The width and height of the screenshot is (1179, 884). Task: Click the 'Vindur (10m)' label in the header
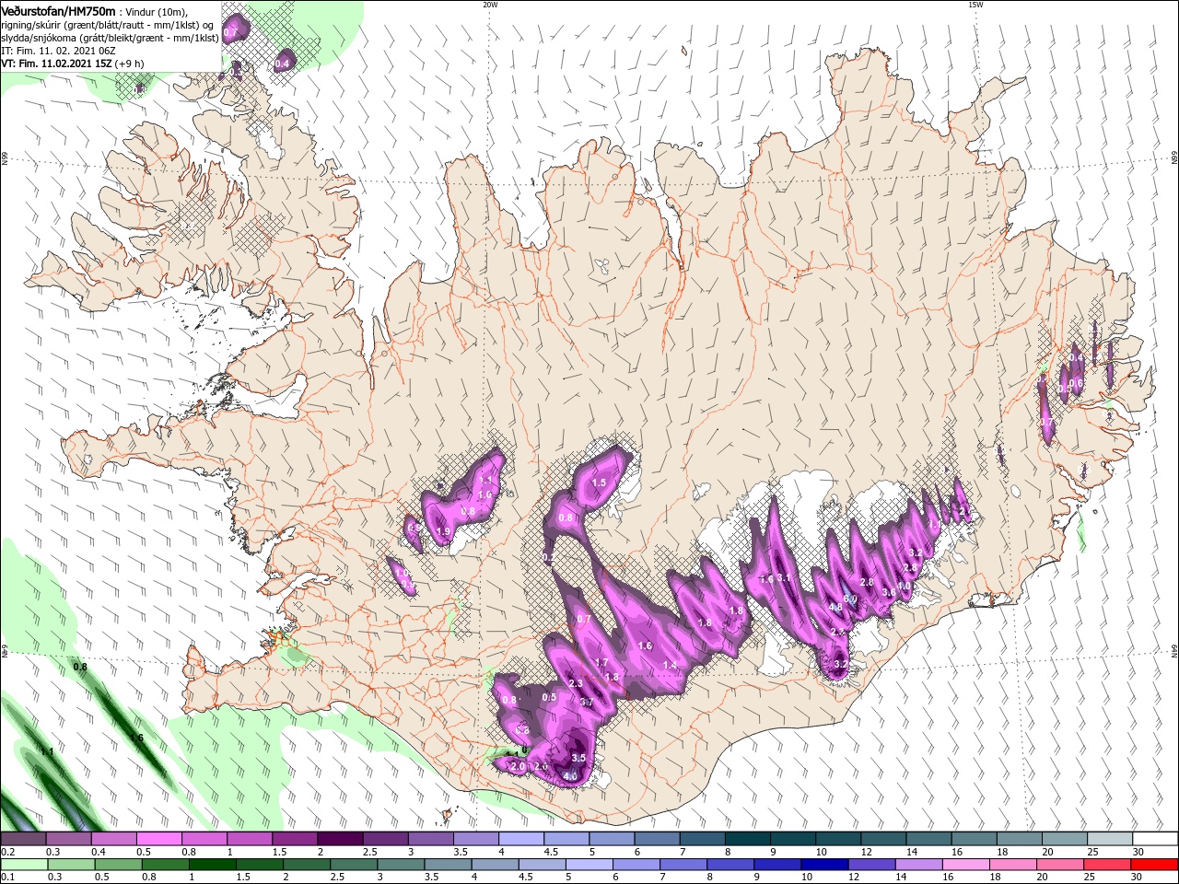[156, 12]
